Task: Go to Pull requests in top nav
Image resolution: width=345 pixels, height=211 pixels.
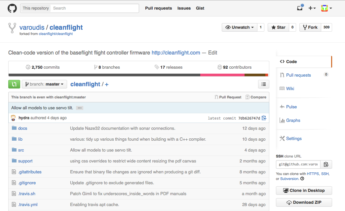Action: [x=158, y=8]
